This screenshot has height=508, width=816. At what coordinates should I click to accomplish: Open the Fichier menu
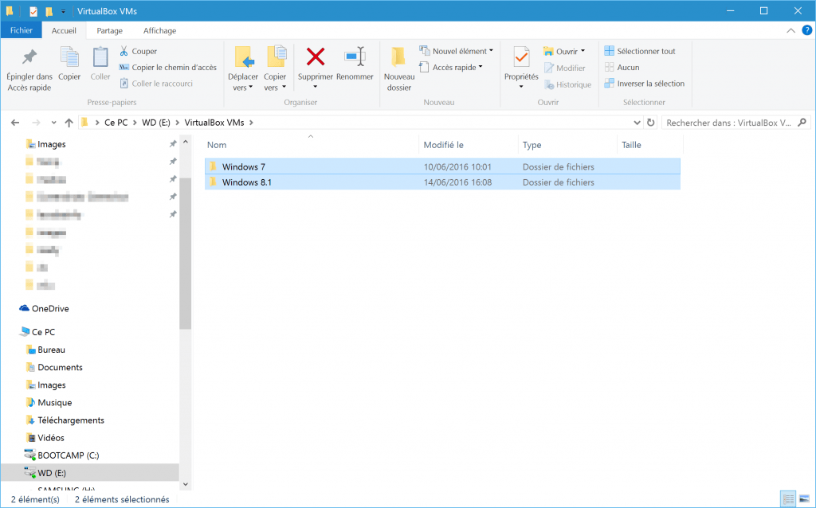pos(22,31)
